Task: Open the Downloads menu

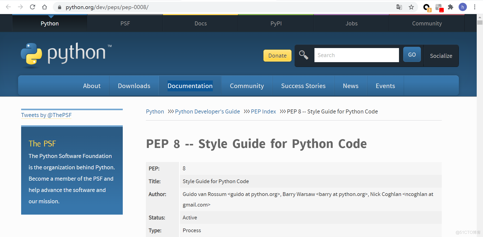Action: coord(134,86)
